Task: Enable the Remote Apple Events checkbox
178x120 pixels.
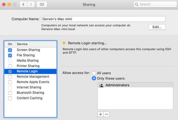Action: (x=10, y=82)
